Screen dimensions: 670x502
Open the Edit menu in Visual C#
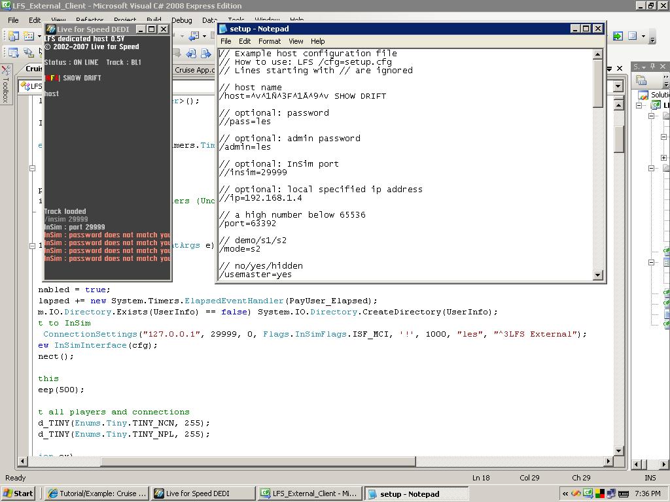pos(35,20)
